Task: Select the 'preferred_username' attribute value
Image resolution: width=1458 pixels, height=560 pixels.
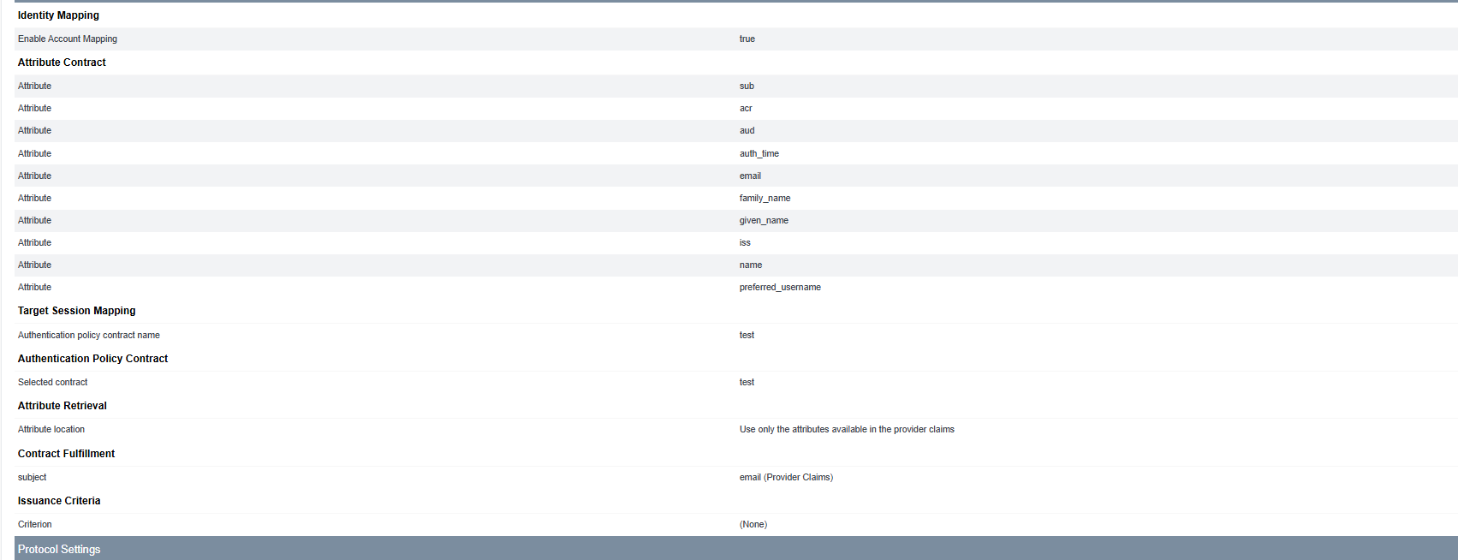Action: coord(780,287)
